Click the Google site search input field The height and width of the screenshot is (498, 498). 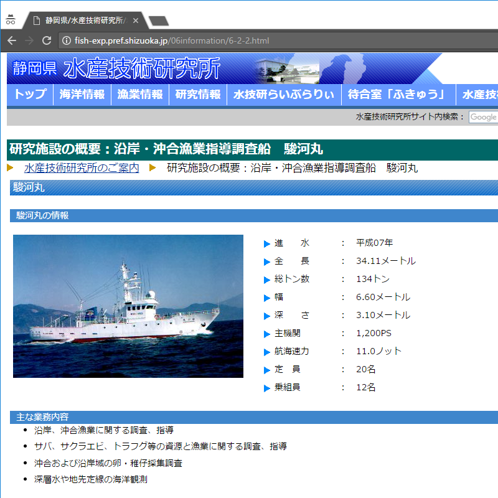484,117
